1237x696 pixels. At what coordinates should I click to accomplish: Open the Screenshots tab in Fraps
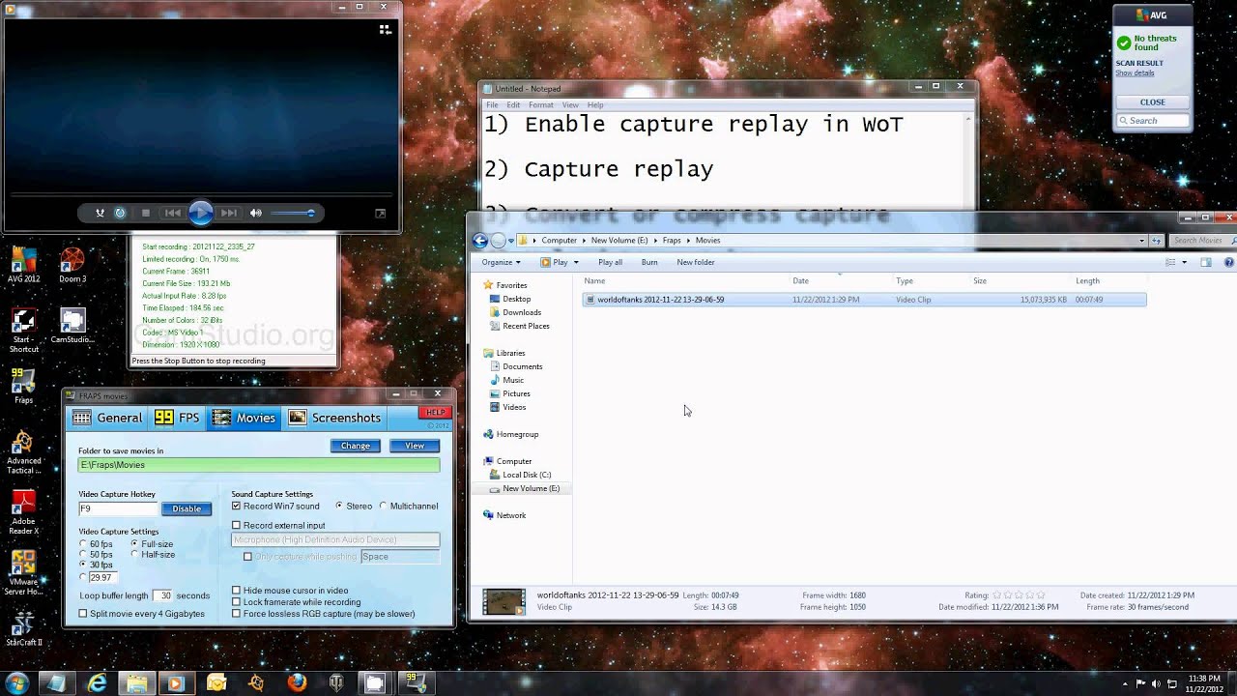pyautogui.click(x=335, y=418)
